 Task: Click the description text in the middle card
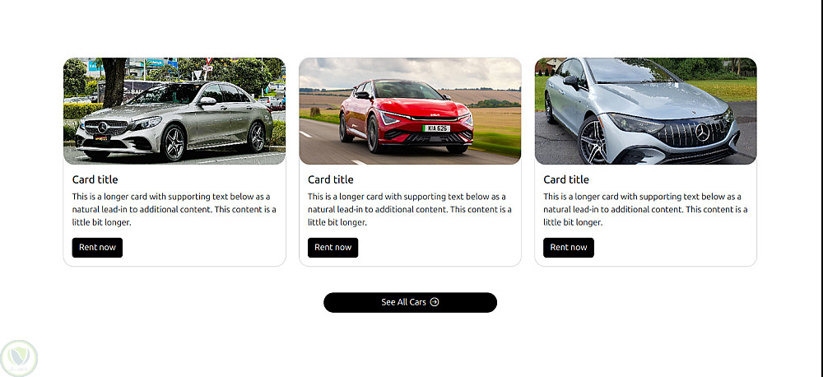click(x=410, y=210)
